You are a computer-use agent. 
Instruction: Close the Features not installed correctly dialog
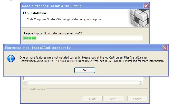(165, 47)
